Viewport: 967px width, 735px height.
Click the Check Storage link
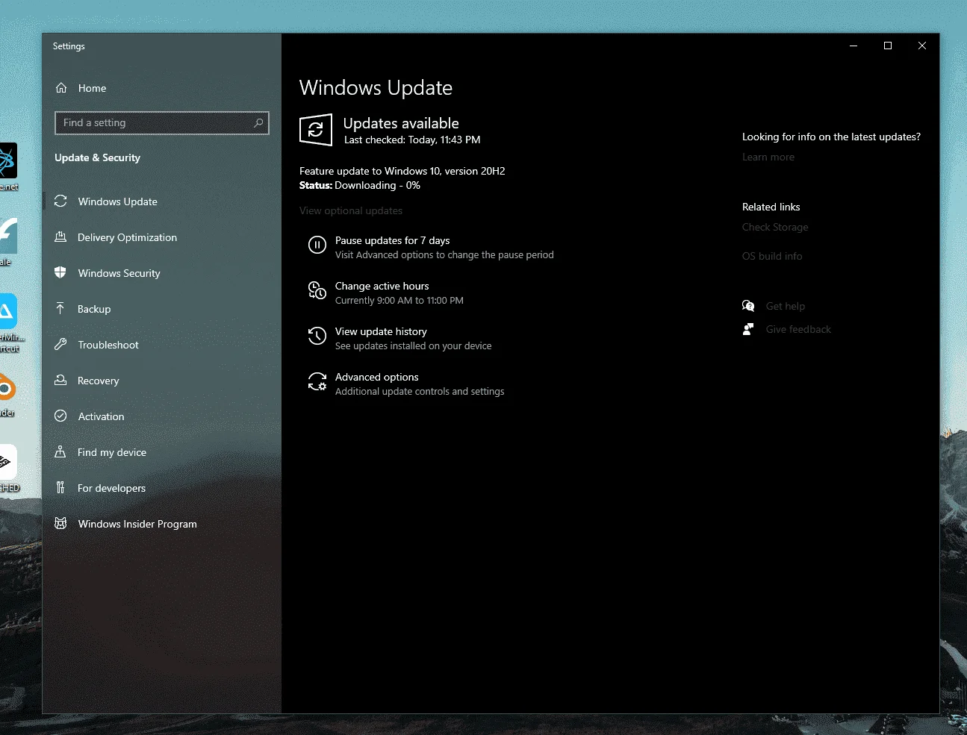coord(775,227)
